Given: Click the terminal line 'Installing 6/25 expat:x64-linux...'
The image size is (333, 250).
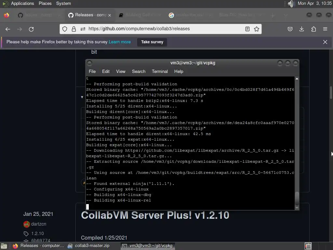Looking at the screenshot, I should [130, 139].
